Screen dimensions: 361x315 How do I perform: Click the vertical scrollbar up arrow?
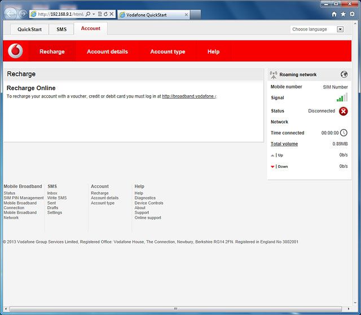[x=356, y=24]
